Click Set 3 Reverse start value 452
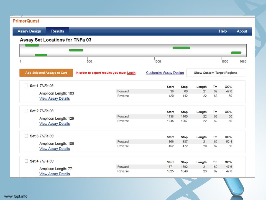Screen dimensions: 266x200 tap(171, 146)
